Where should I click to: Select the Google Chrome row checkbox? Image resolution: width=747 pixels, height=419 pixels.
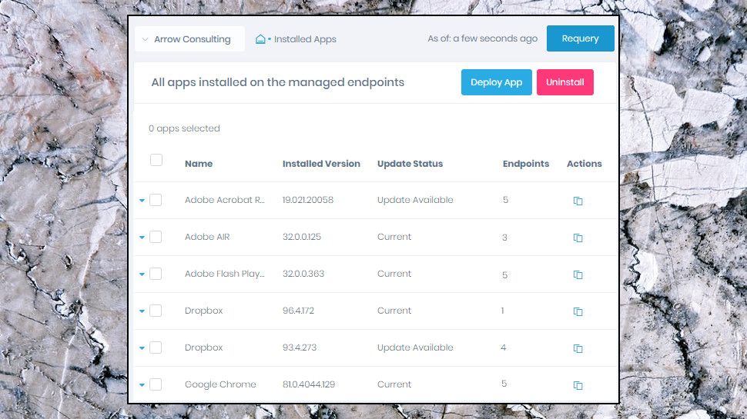tap(156, 384)
